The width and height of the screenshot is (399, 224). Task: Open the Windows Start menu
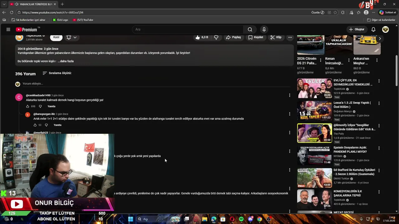pos(131,219)
